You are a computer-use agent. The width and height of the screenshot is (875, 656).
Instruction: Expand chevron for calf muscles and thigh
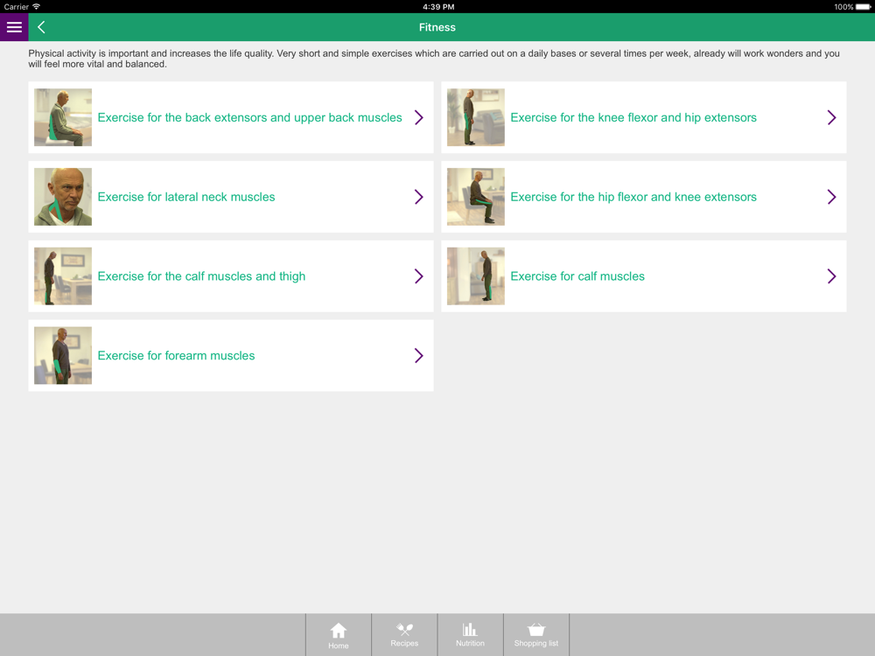(x=419, y=276)
